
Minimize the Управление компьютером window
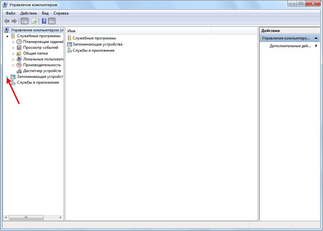pos(292,4)
